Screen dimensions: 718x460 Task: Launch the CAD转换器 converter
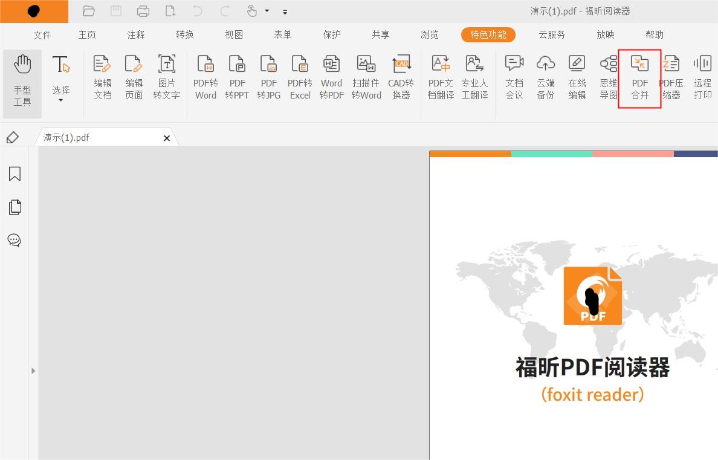(x=401, y=77)
